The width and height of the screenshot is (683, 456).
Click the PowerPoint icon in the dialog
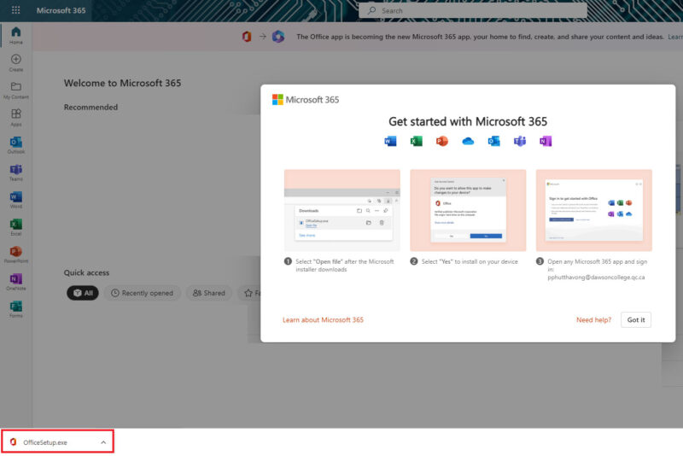(441, 141)
